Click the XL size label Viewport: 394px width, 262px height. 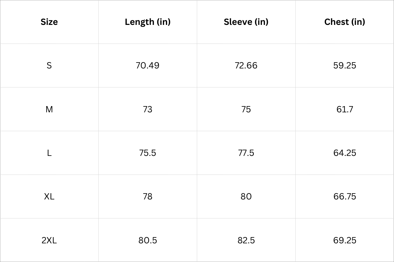pyautogui.click(x=49, y=196)
